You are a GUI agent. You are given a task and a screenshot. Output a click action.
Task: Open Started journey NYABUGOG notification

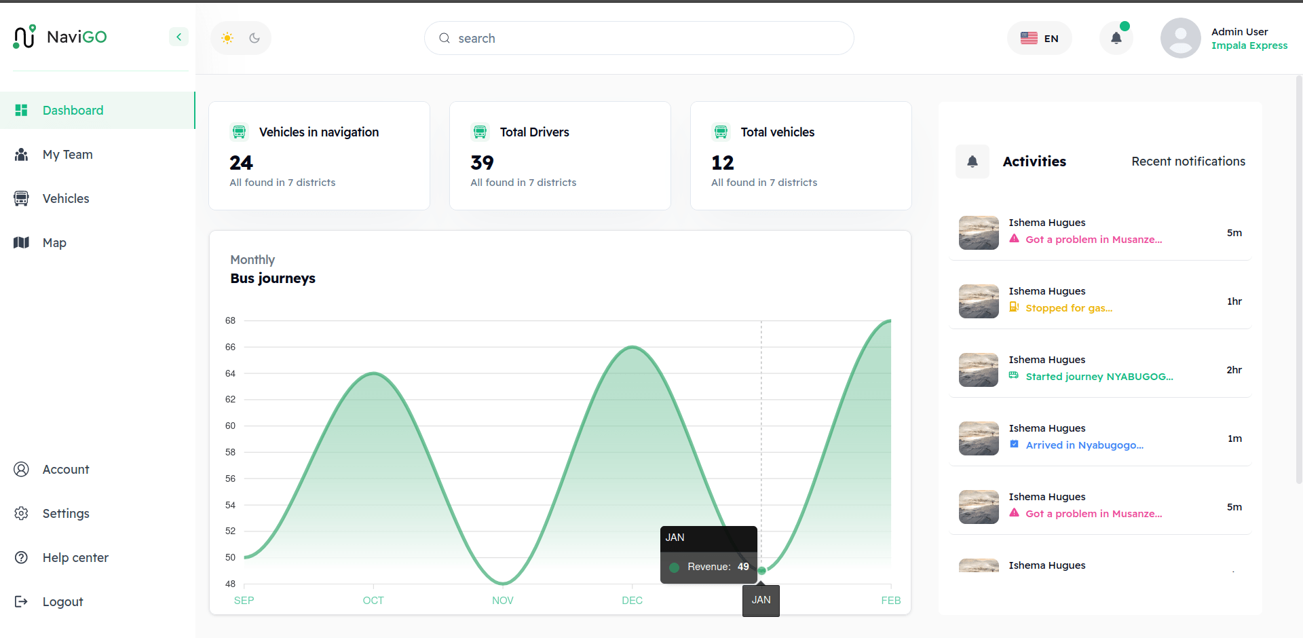tap(1099, 370)
